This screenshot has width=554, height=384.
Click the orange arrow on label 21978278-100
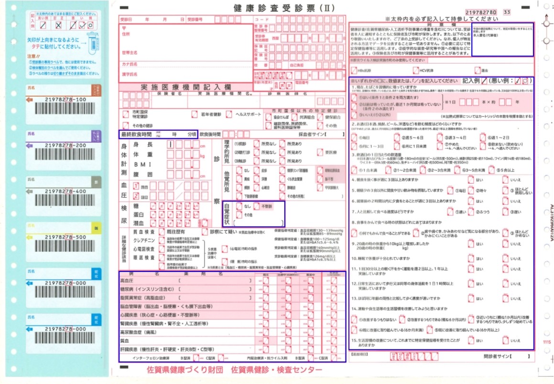pyautogui.click(x=30, y=100)
